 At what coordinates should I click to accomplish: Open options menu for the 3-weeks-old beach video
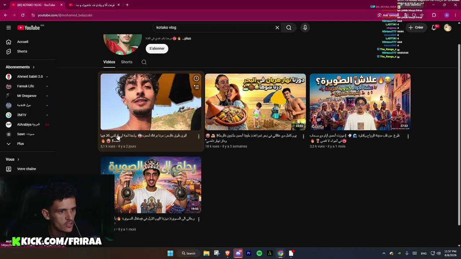click(303, 137)
